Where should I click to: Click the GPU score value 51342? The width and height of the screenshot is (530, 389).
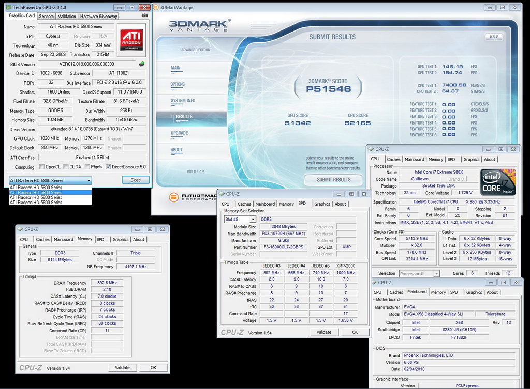click(x=298, y=123)
